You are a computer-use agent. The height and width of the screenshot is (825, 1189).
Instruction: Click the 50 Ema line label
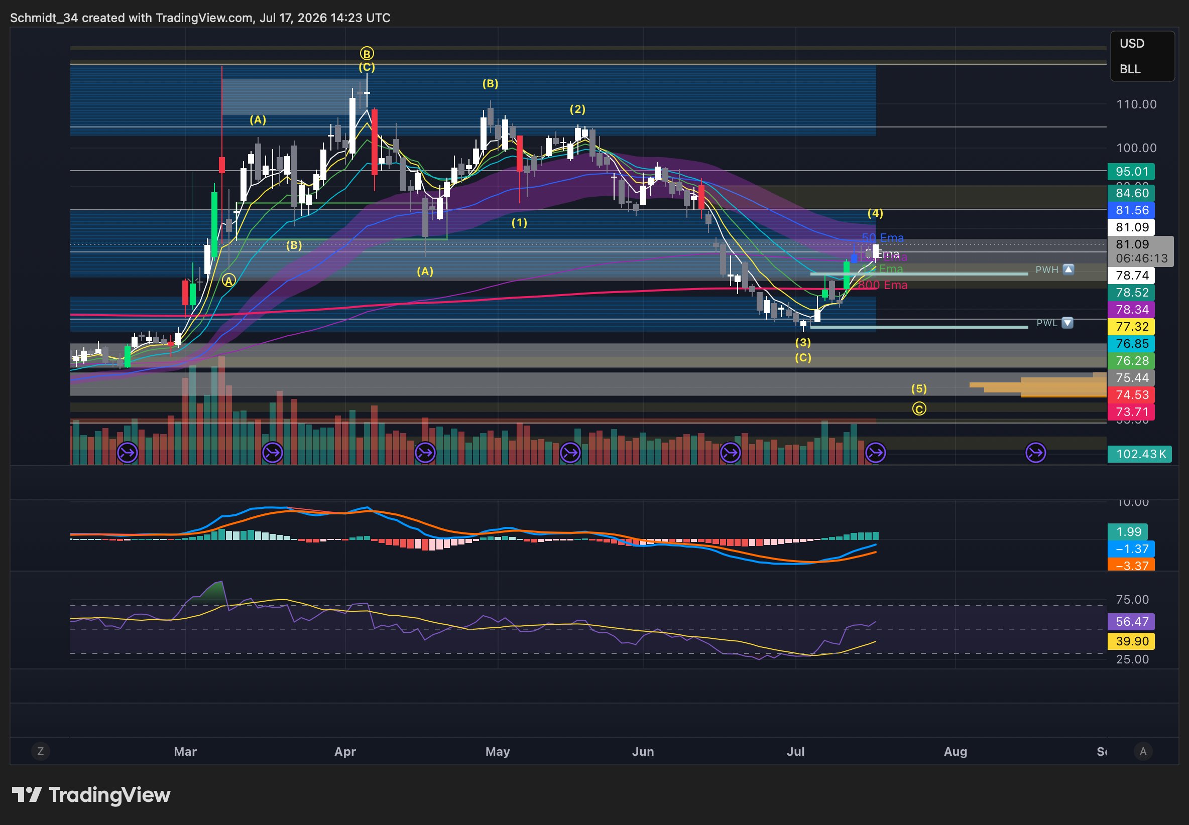coord(883,238)
